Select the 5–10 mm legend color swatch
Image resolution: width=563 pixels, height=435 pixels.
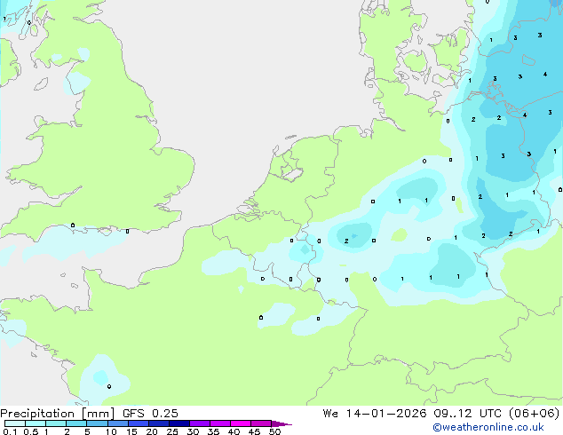pos(97,423)
